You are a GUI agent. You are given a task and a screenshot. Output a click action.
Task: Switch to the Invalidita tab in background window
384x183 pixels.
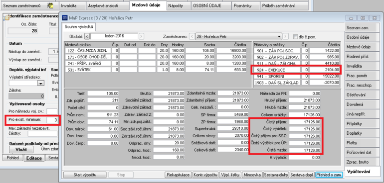tap(72, 5)
